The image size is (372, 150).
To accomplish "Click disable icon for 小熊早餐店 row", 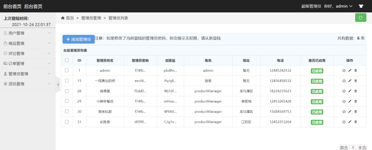I will (x=344, y=101).
